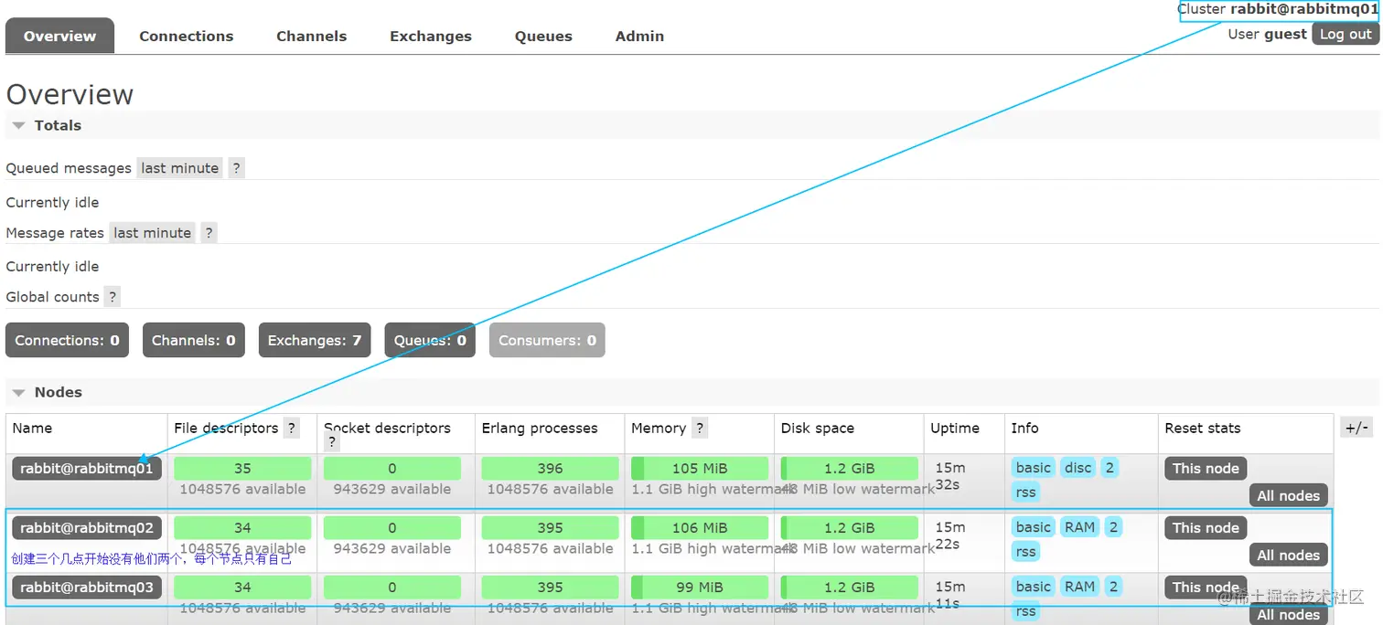
Task: Click the 105 MiB memory bar
Action: point(700,468)
